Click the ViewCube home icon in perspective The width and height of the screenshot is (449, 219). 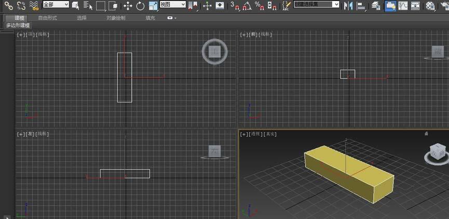coord(426,134)
